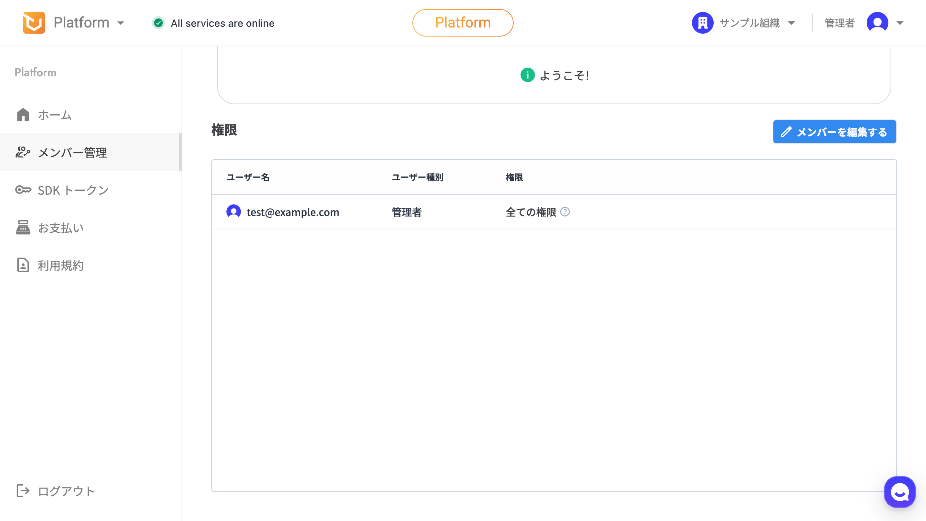The height and width of the screenshot is (521, 926).
Task: Click the user avatar in the header
Action: click(x=877, y=23)
